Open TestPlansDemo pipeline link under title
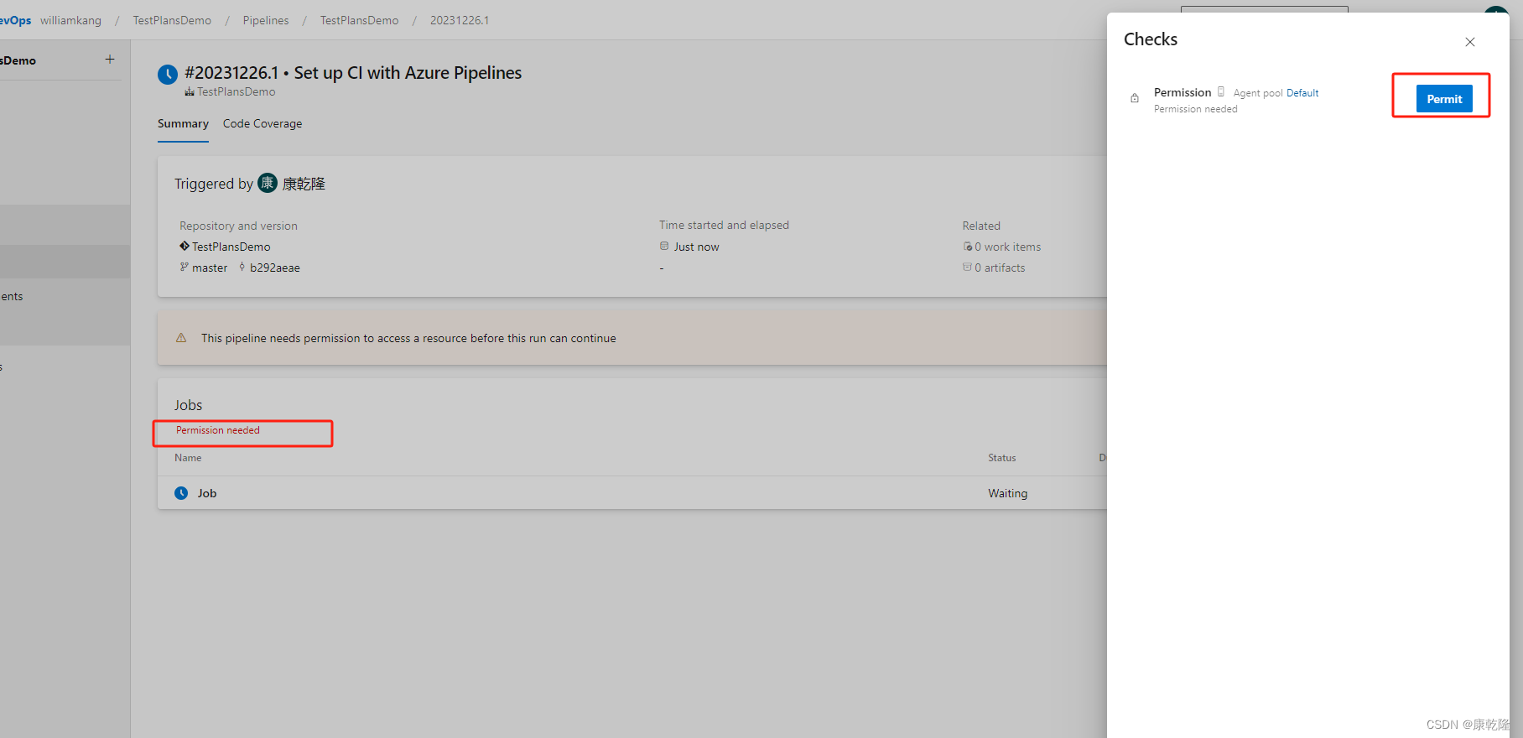 236,91
